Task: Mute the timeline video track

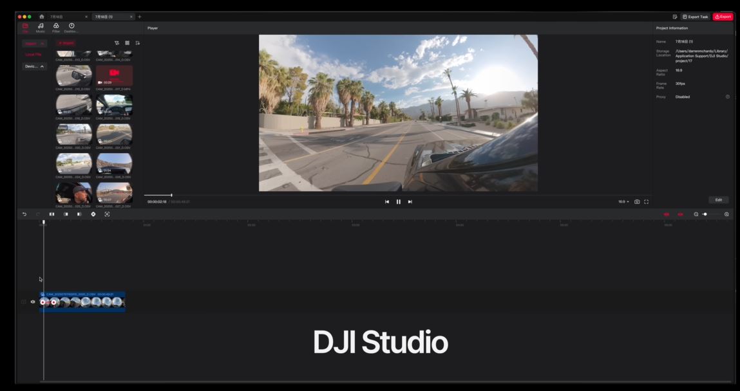Action: (33, 302)
